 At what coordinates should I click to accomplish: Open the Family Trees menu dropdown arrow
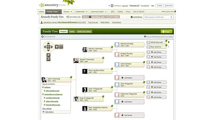[59, 11]
